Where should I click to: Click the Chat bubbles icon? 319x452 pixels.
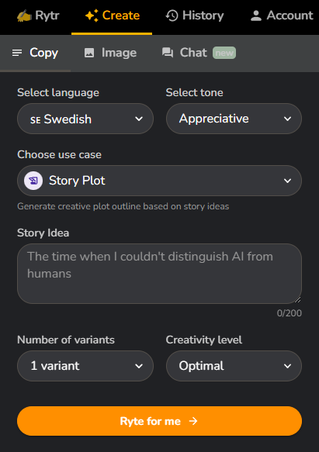click(x=168, y=53)
